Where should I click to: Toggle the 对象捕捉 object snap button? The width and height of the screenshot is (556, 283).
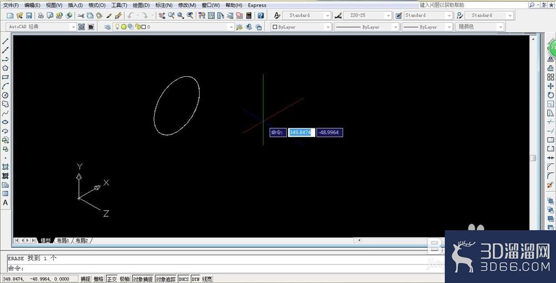pos(142,279)
